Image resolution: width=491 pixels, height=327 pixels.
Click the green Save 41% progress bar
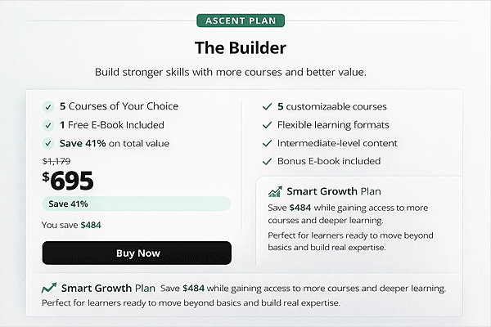click(x=137, y=204)
